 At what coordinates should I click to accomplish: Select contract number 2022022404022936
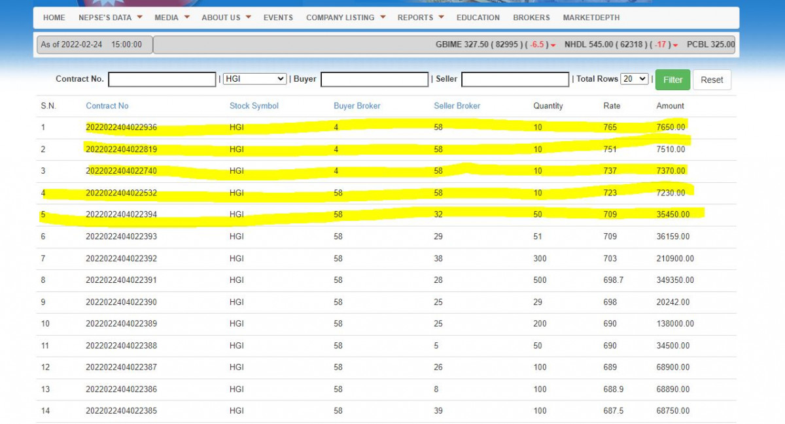coord(121,127)
